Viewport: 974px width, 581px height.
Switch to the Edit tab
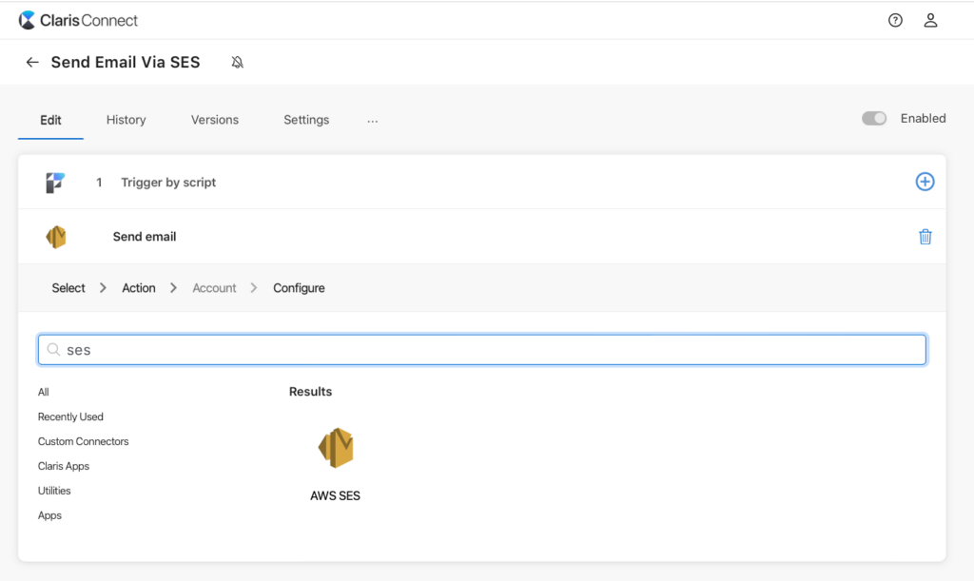coord(51,120)
